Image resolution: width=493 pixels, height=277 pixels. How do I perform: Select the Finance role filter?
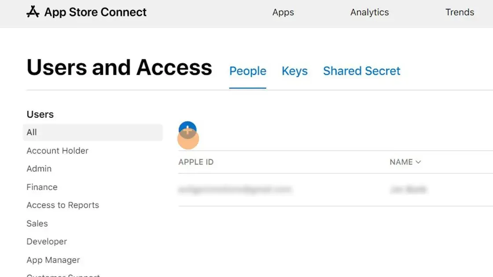click(x=42, y=187)
